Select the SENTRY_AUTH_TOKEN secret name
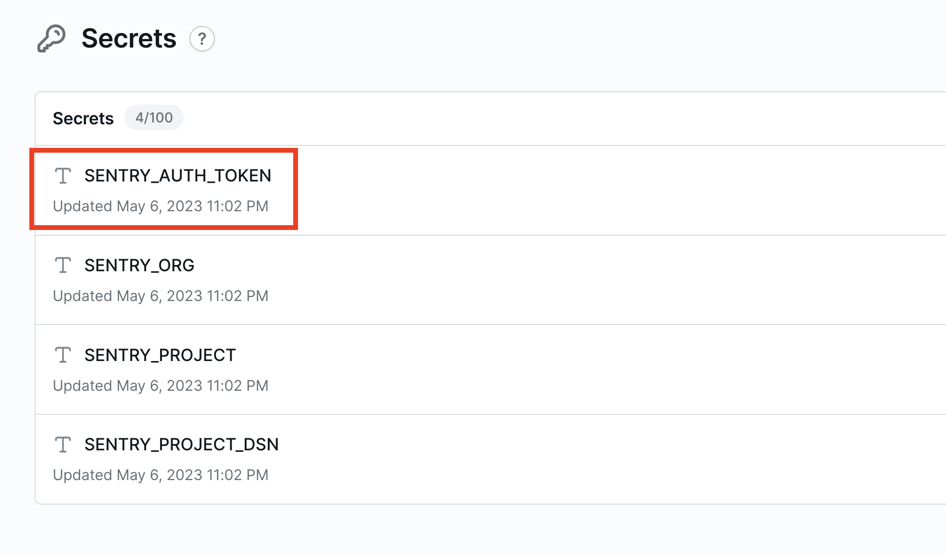 (177, 176)
